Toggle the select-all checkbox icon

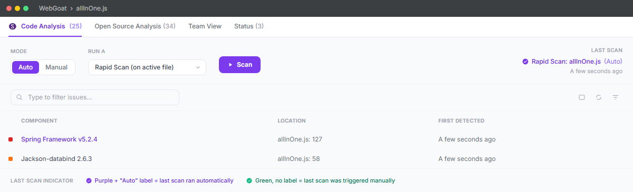click(x=582, y=97)
